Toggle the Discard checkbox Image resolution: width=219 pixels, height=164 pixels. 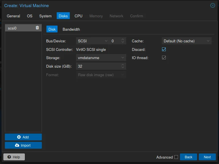pyautogui.click(x=164, y=49)
